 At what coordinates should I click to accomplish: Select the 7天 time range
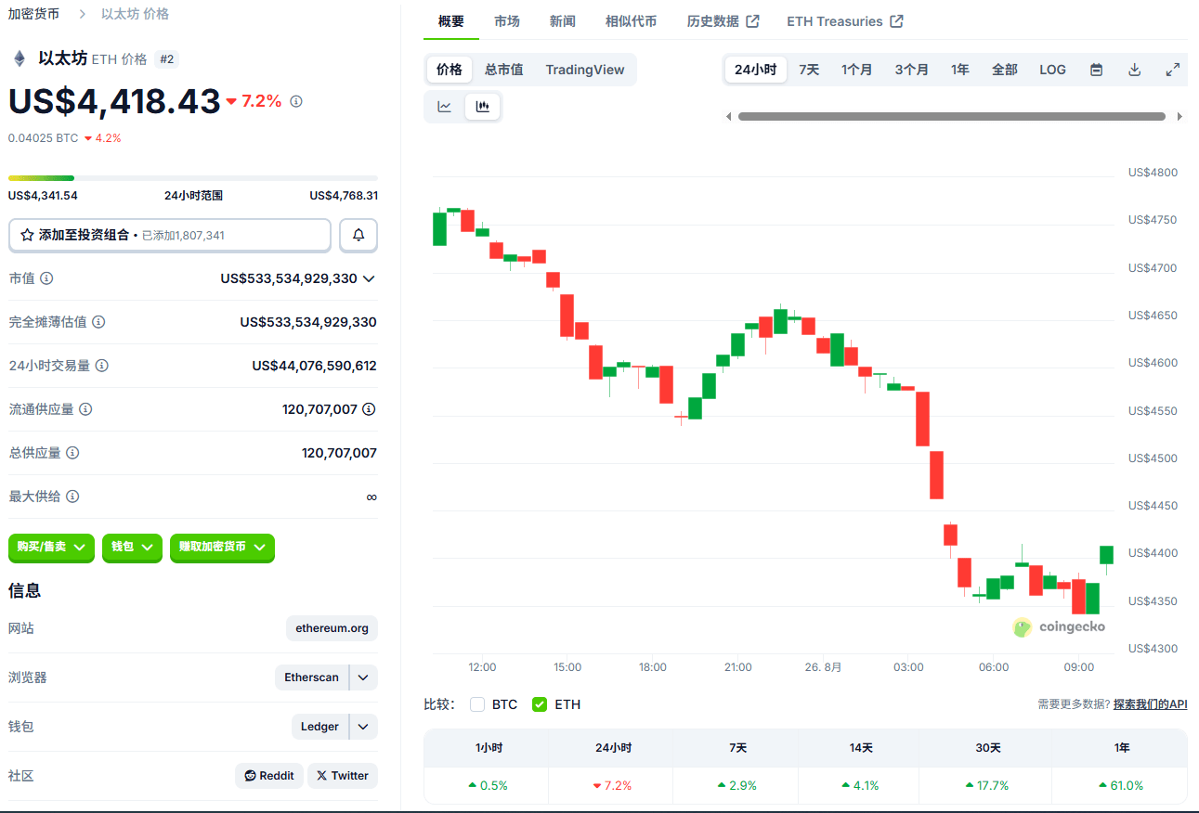pos(809,70)
